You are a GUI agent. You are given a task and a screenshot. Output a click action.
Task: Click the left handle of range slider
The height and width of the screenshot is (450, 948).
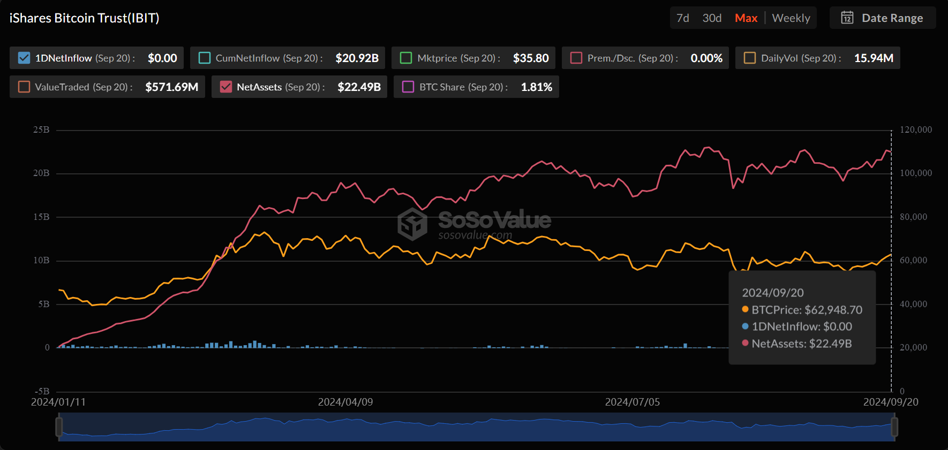59,427
